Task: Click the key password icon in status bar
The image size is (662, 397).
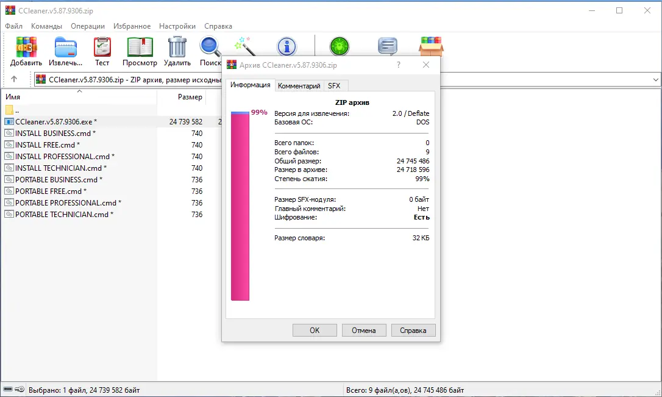Action: click(20, 390)
